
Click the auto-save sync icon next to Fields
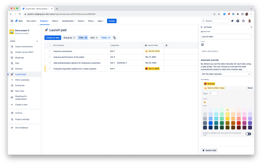tap(114, 38)
